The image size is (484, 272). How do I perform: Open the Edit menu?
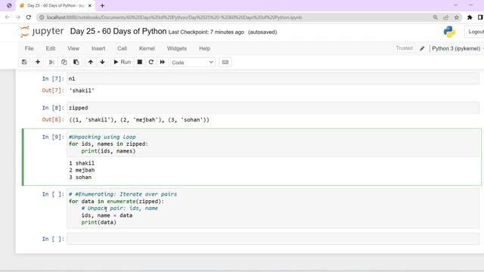coord(51,48)
